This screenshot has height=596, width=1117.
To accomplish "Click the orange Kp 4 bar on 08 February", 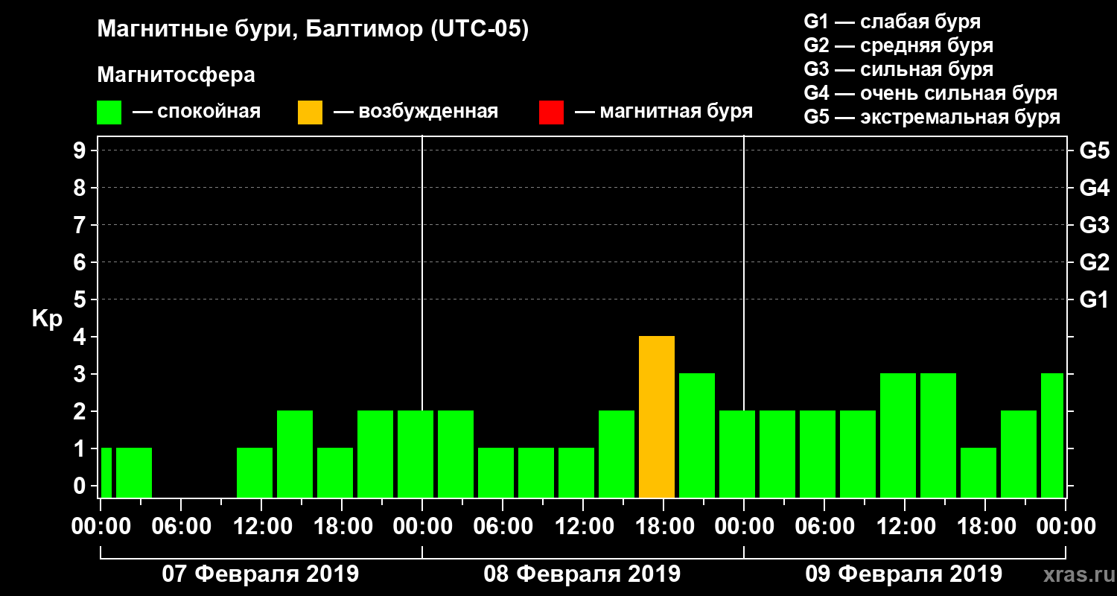I will (x=657, y=417).
